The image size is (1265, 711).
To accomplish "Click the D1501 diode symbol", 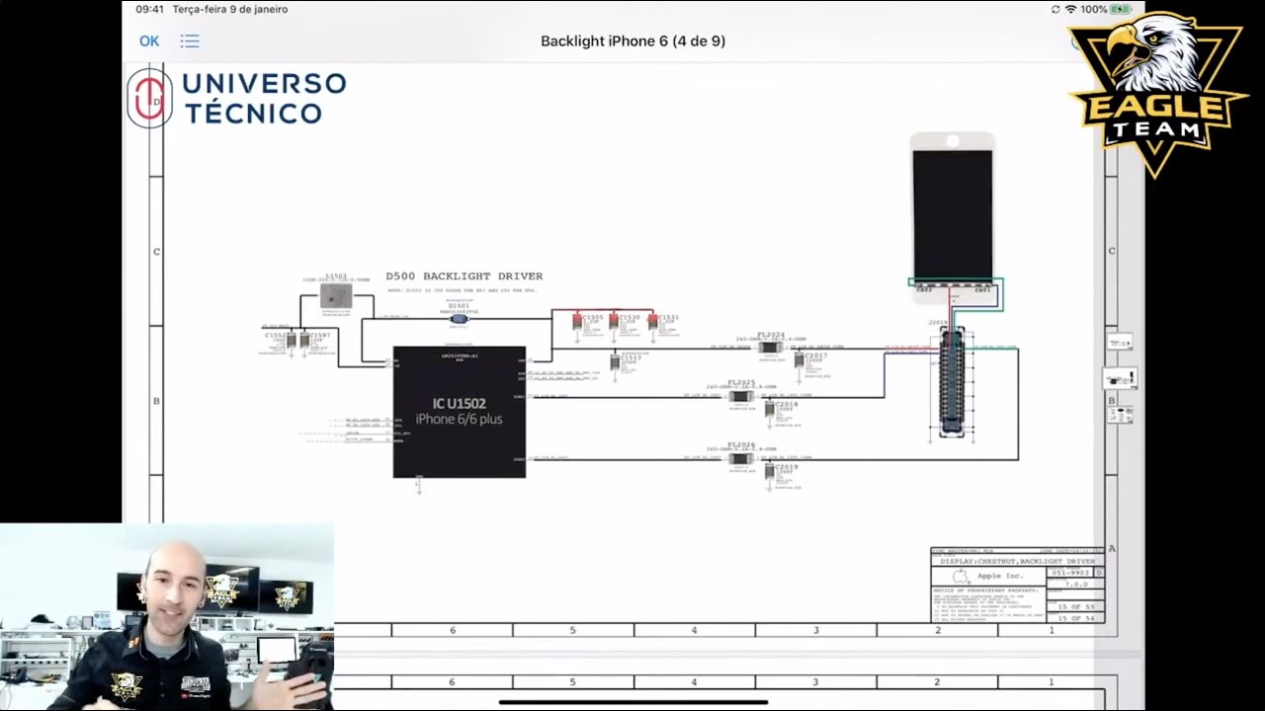I will (459, 318).
